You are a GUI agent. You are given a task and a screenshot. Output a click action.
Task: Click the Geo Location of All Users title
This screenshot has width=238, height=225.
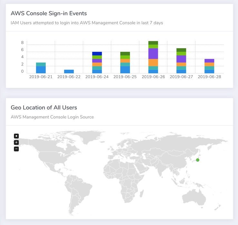(44, 107)
